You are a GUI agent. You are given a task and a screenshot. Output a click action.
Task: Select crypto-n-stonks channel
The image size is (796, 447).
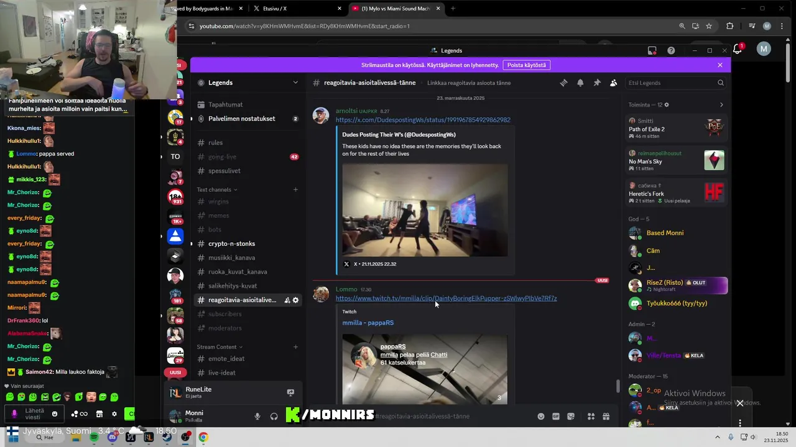[248, 244]
